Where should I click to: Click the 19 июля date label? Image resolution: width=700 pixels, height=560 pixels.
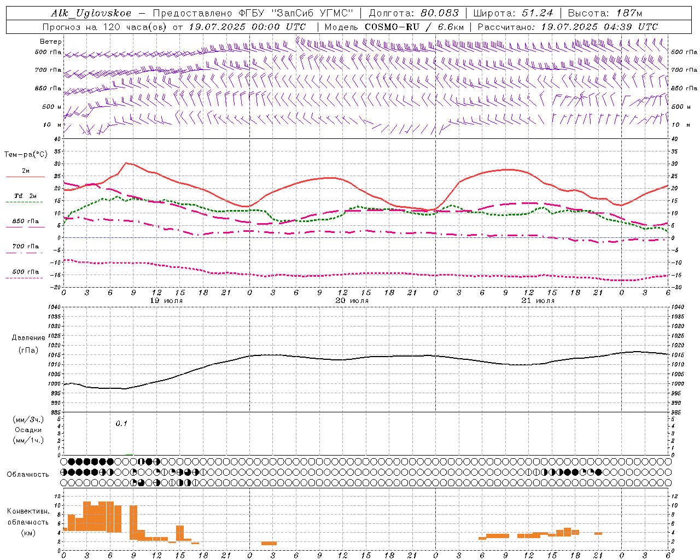[166, 300]
